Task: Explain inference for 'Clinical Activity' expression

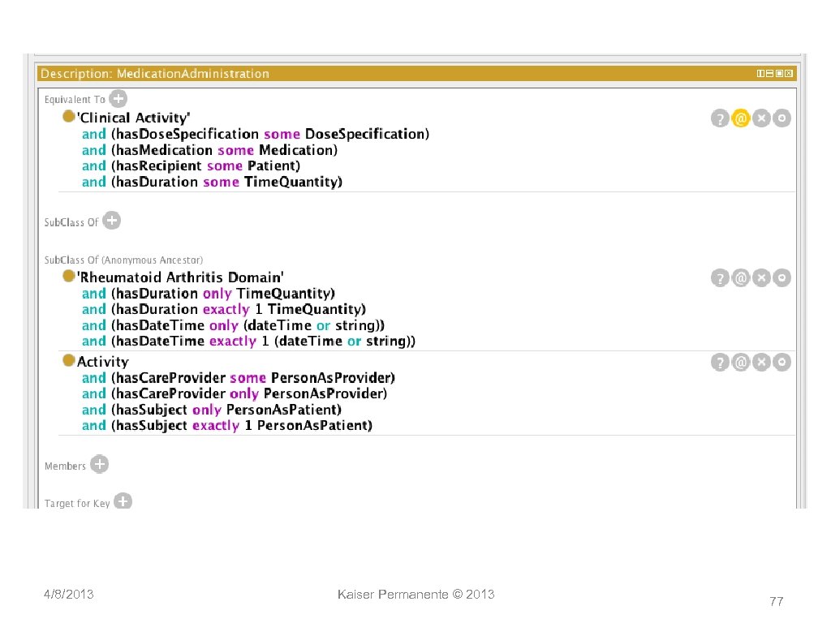Action: (x=720, y=118)
